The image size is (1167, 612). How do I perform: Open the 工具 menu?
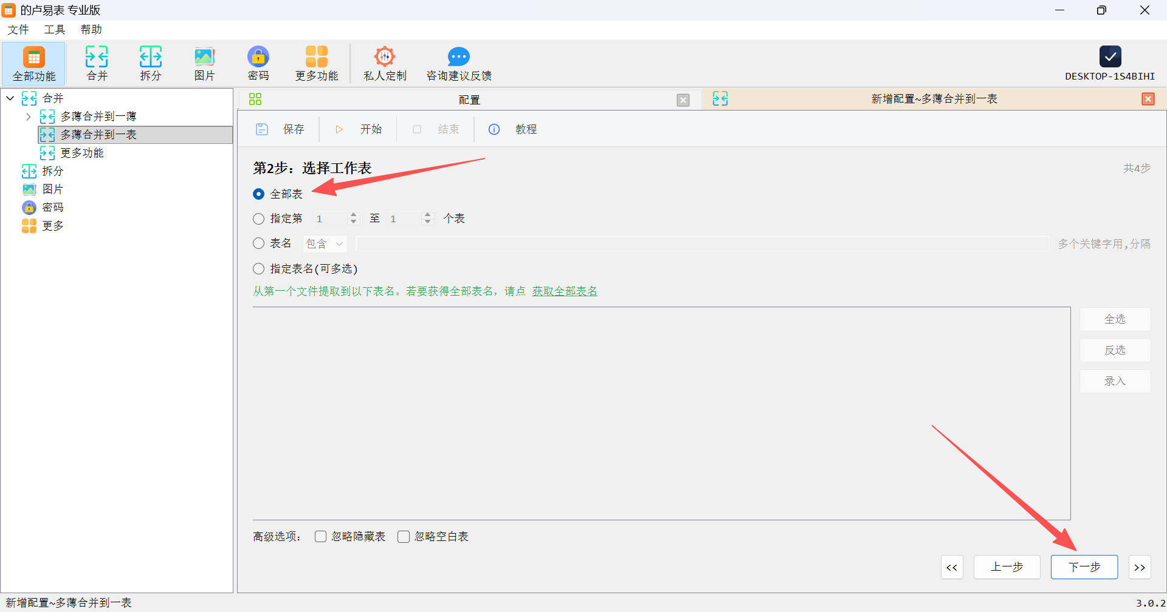[x=54, y=30]
